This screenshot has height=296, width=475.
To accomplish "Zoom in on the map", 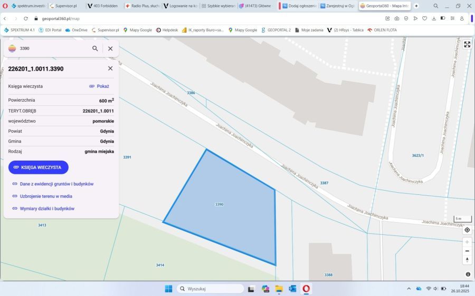I will pyautogui.click(x=467, y=242).
